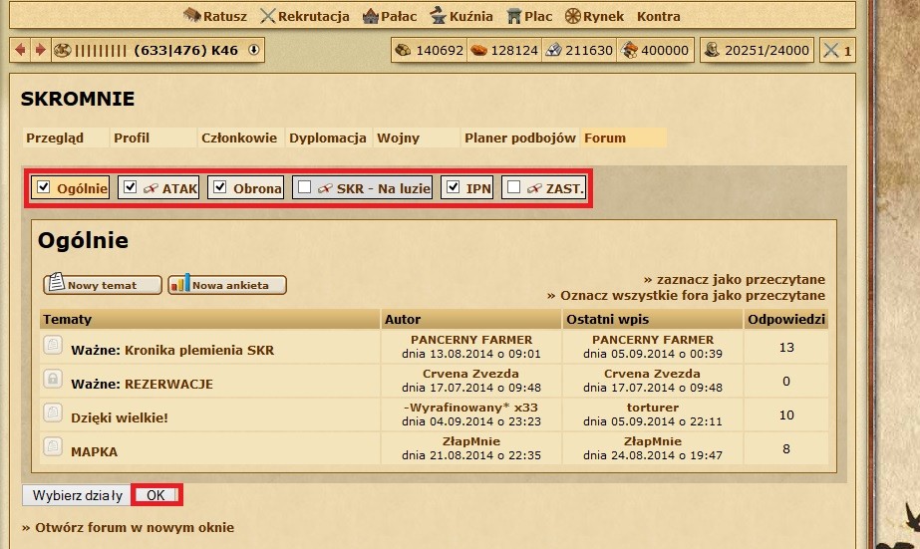Open author Crvena Zvezda profile in Autor column

pos(470,374)
